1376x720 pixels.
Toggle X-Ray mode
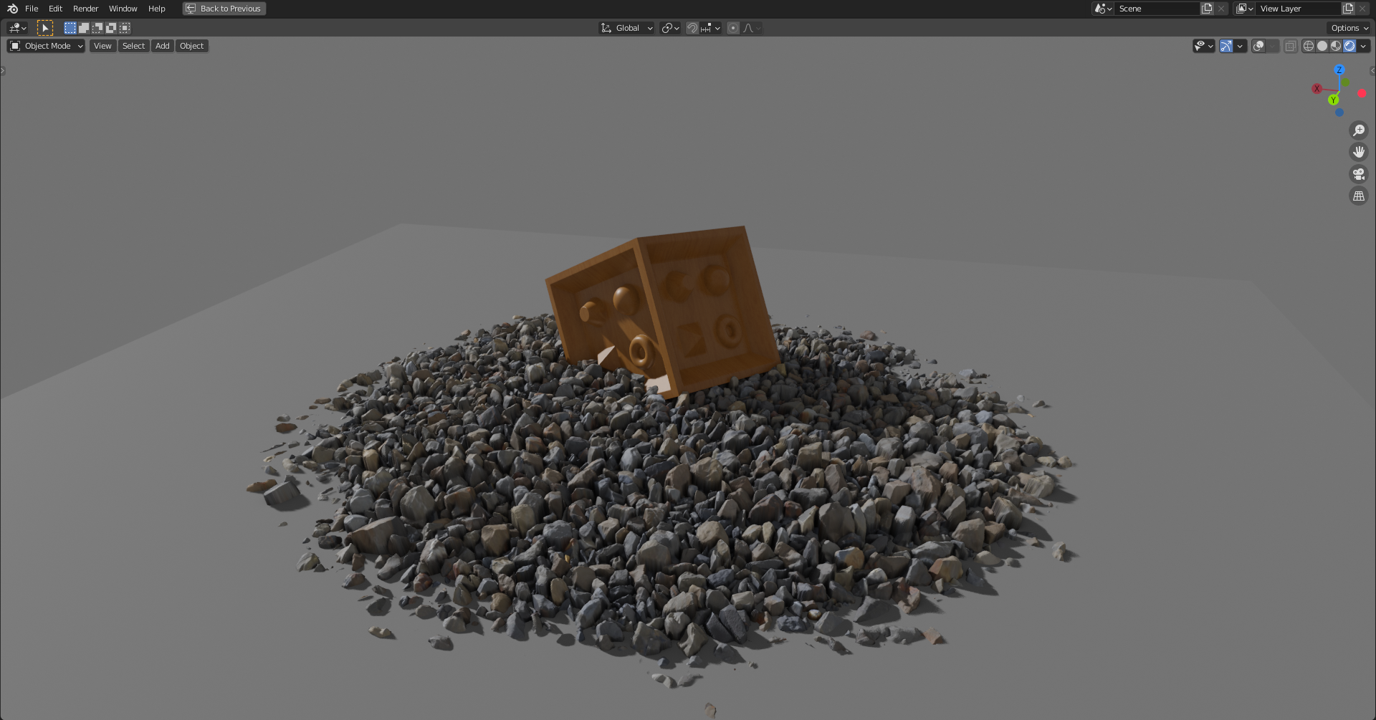[x=1291, y=46]
